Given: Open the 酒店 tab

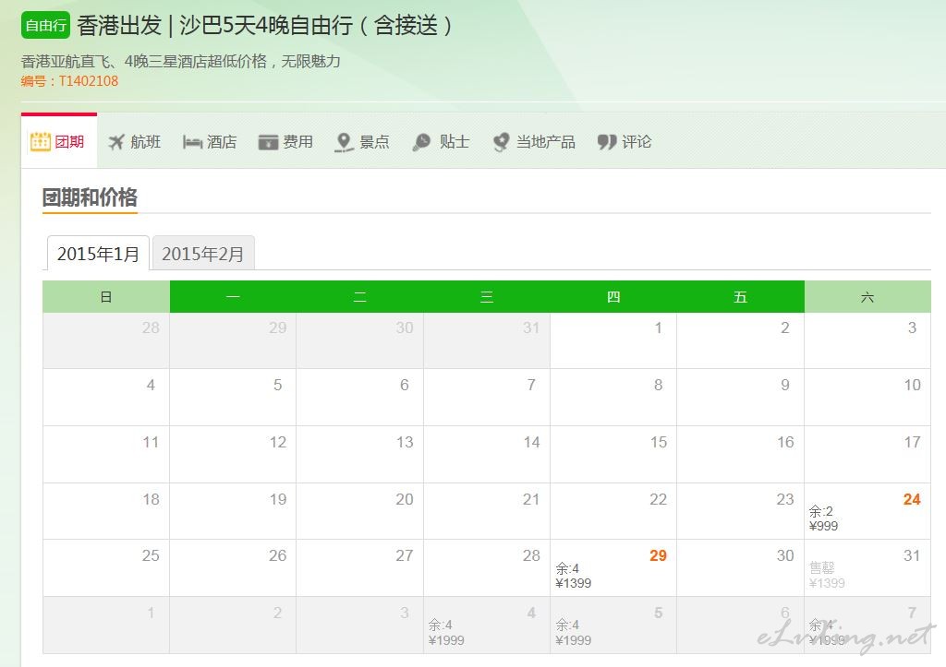Looking at the screenshot, I should (210, 142).
